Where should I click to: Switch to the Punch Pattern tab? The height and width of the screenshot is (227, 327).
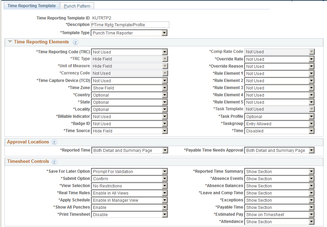[77, 5]
